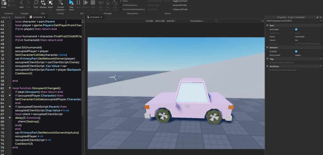Click Collapse All Folds

(180, 9)
